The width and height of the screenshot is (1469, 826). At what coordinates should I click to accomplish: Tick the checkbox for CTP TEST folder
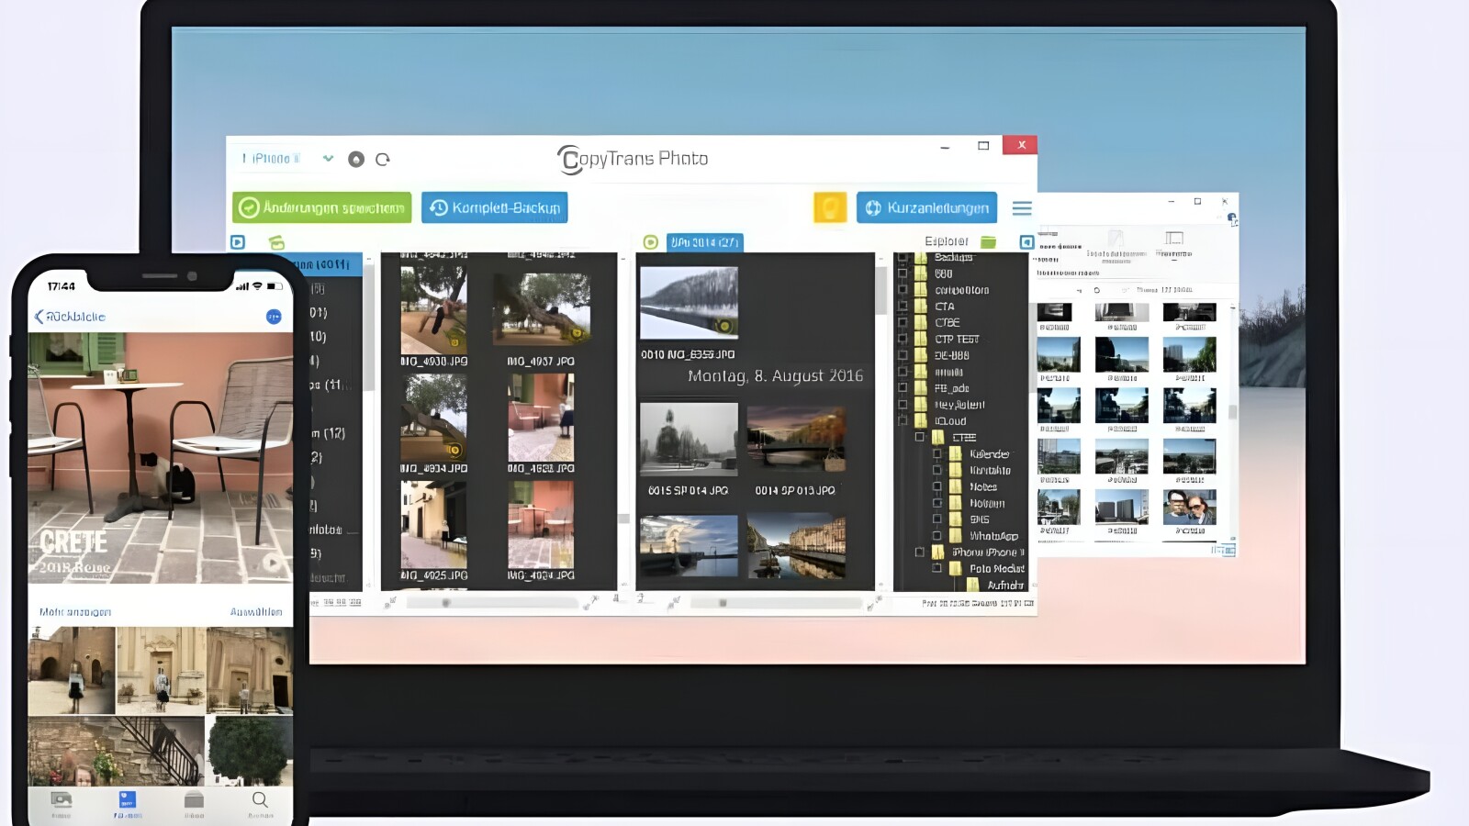(x=903, y=339)
